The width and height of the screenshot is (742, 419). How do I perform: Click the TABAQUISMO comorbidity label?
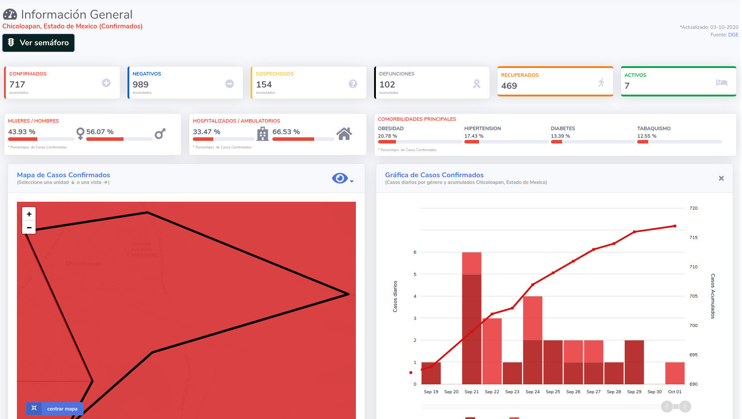pyautogui.click(x=654, y=128)
